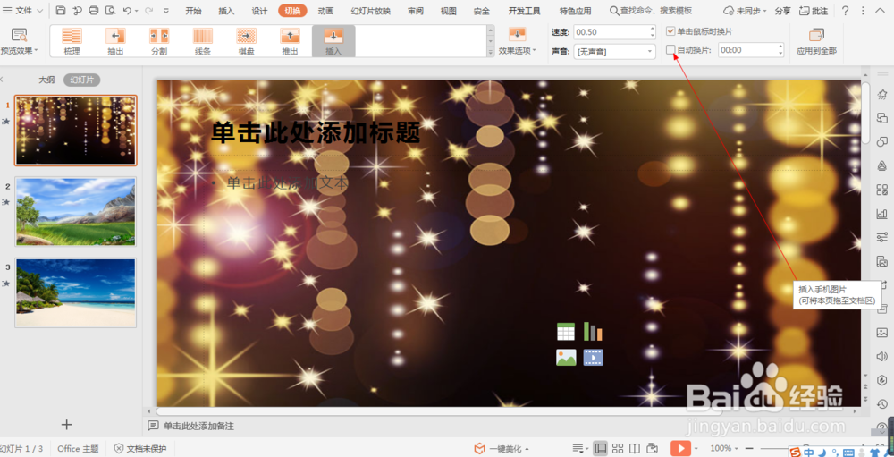Click the Undo arrow icon
894x457 pixels.
tap(127, 11)
